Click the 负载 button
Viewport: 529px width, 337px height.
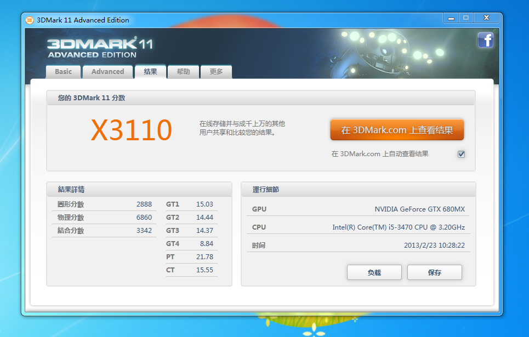coord(374,272)
